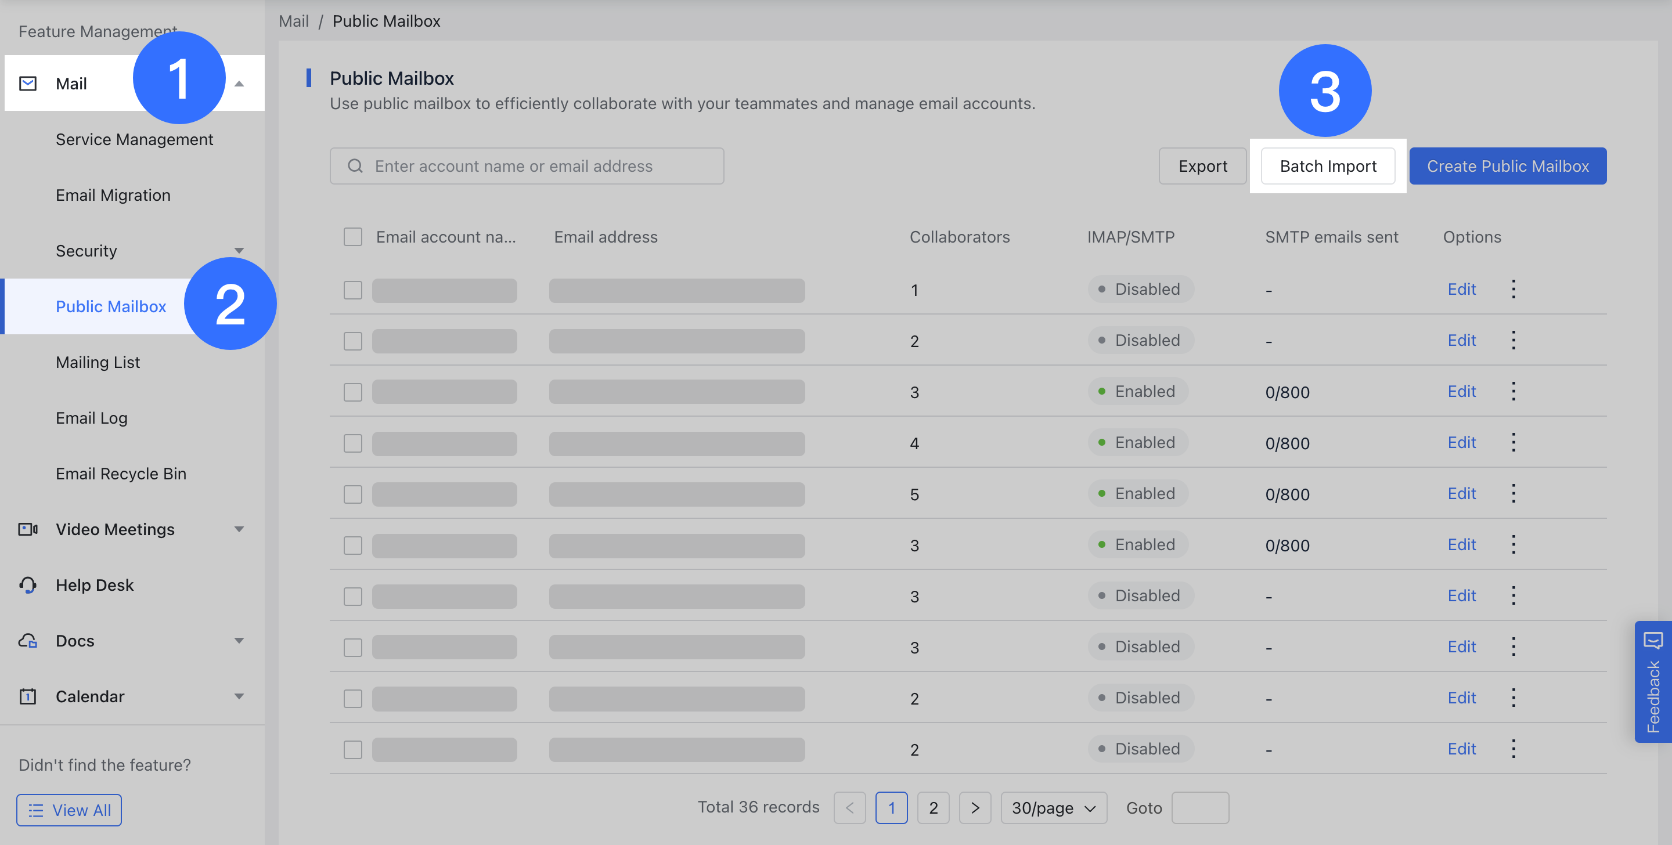This screenshot has height=845, width=1672.
Task: Collapse the Mail section
Action: [x=240, y=83]
